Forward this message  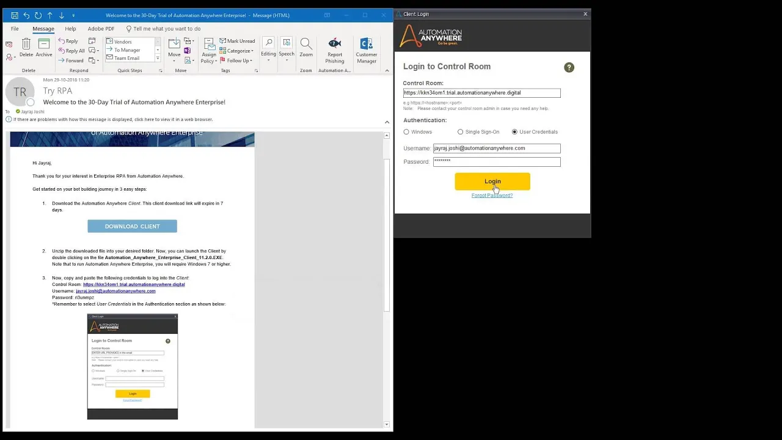pyautogui.click(x=71, y=61)
